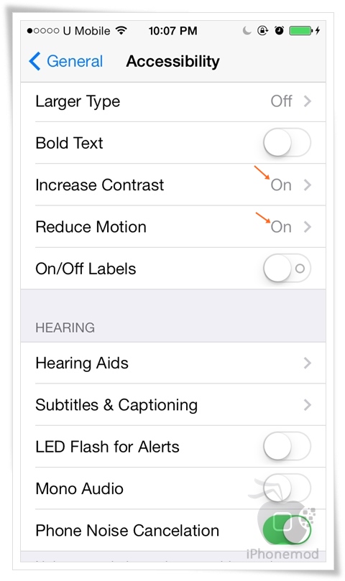This screenshot has width=345, height=581.
Task: Tap the battery charging bolt icon
Action: pyautogui.click(x=318, y=30)
